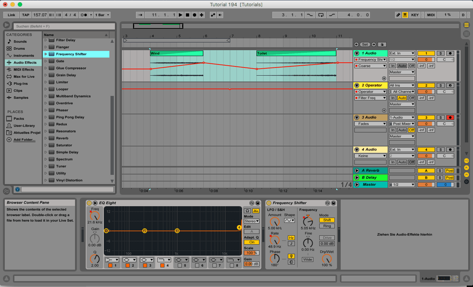Save the Frequency Shifter preset via disk icon
This screenshot has width=473, height=287.
(x=334, y=203)
